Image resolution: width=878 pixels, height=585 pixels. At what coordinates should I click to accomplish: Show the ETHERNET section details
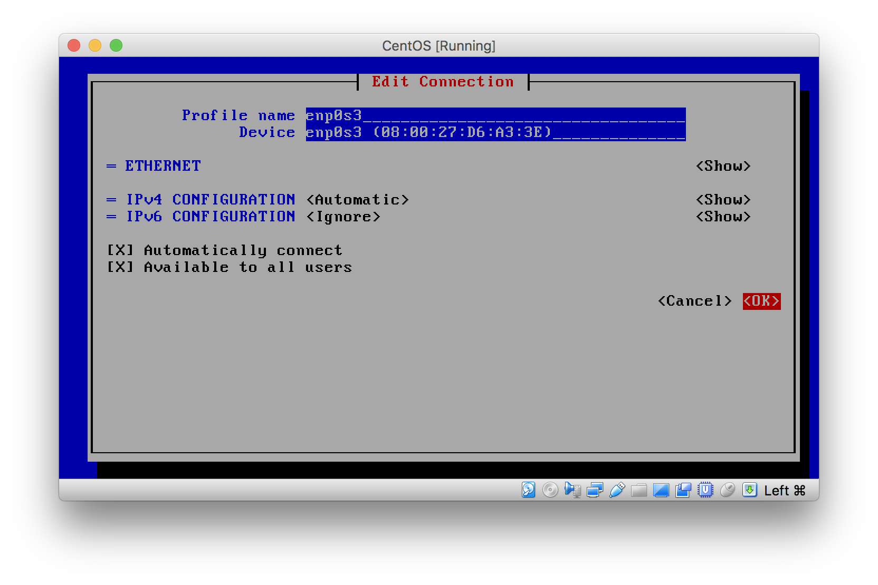[x=723, y=165]
